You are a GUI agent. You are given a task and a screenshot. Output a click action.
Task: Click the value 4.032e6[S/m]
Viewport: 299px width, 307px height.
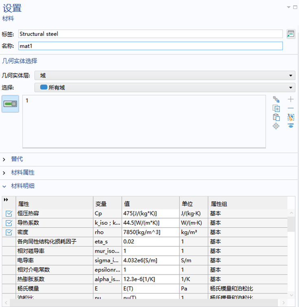[x=151, y=261]
